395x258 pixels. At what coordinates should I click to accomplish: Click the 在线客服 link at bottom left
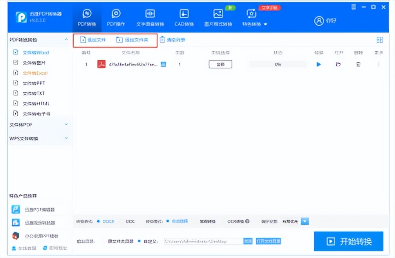tap(24, 248)
